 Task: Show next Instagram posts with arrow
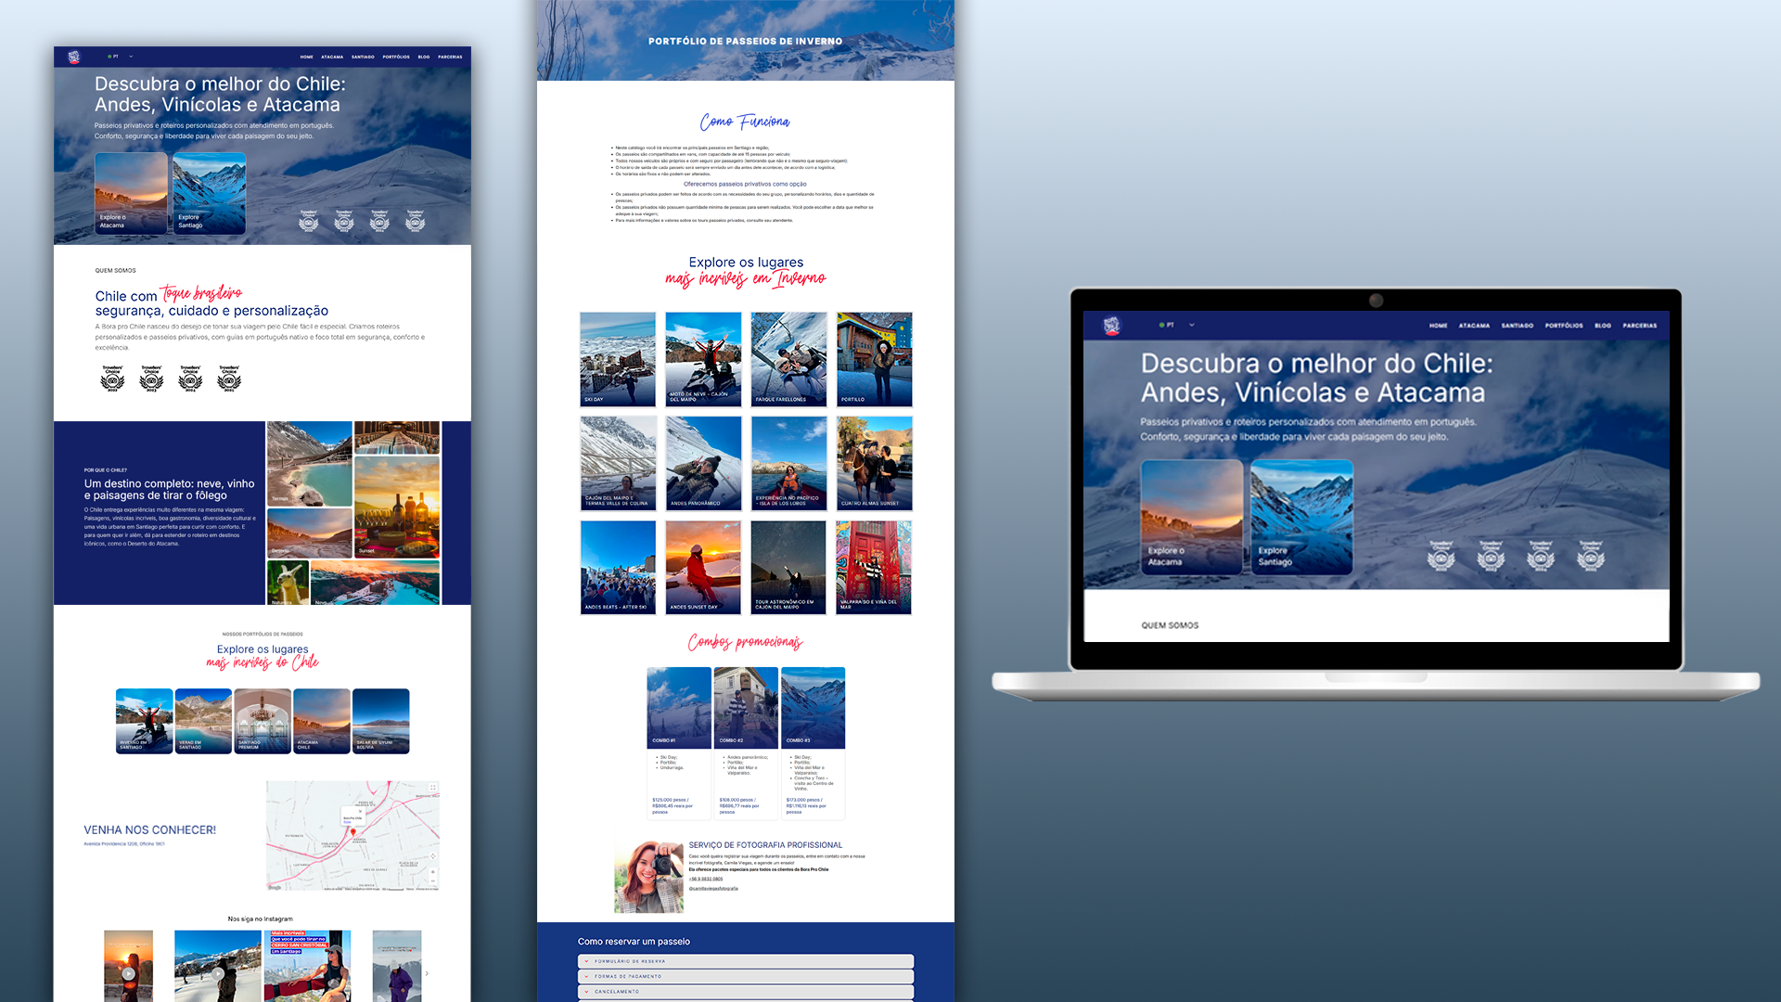coord(427,973)
